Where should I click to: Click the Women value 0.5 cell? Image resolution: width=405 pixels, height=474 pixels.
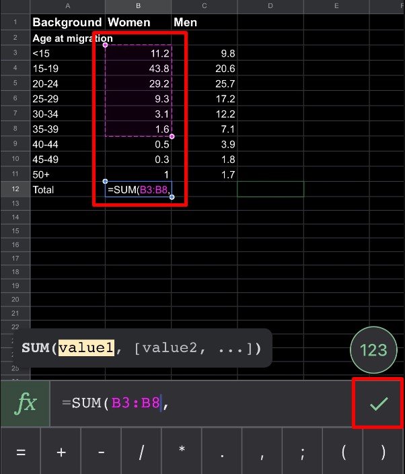point(139,144)
